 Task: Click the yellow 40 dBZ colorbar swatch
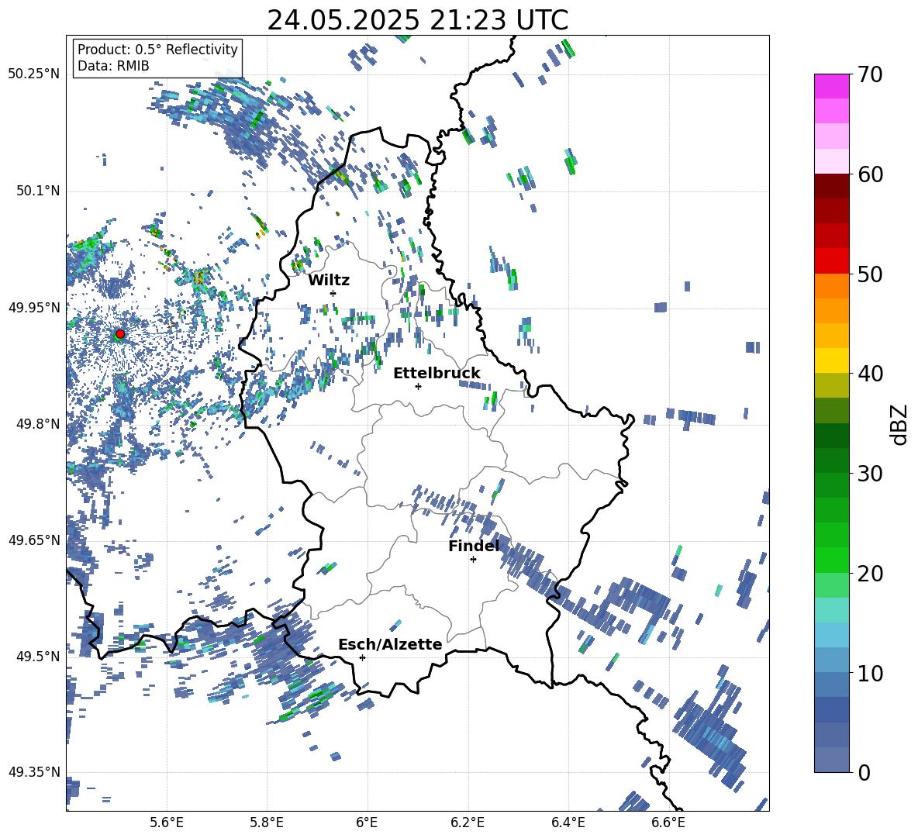pyautogui.click(x=832, y=360)
